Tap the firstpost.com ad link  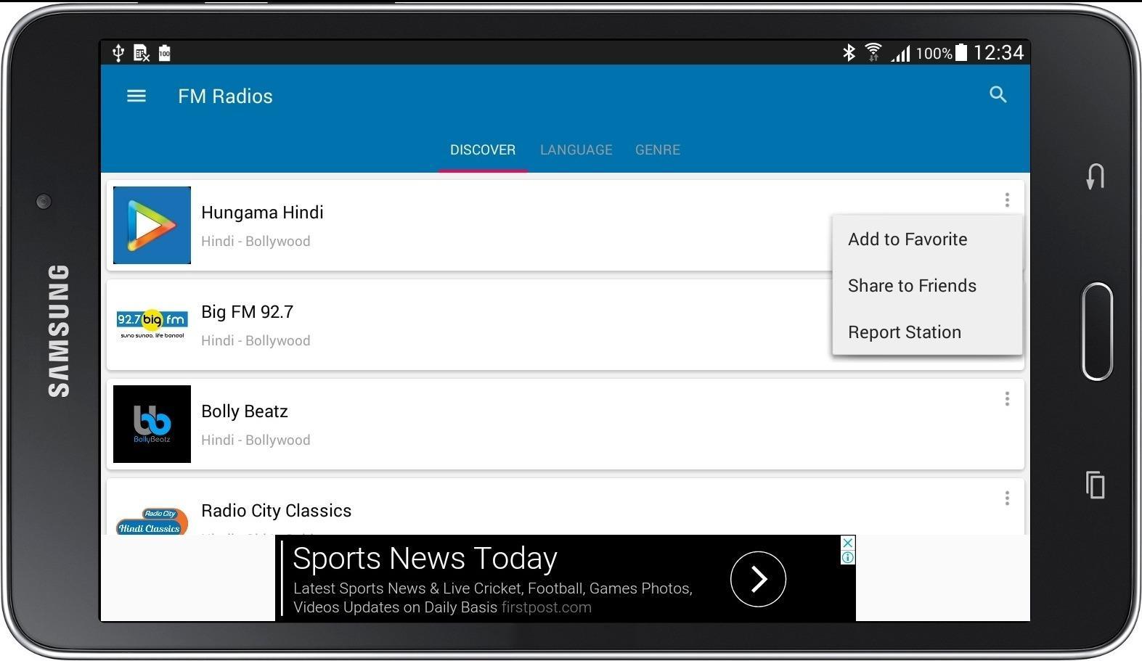(547, 607)
